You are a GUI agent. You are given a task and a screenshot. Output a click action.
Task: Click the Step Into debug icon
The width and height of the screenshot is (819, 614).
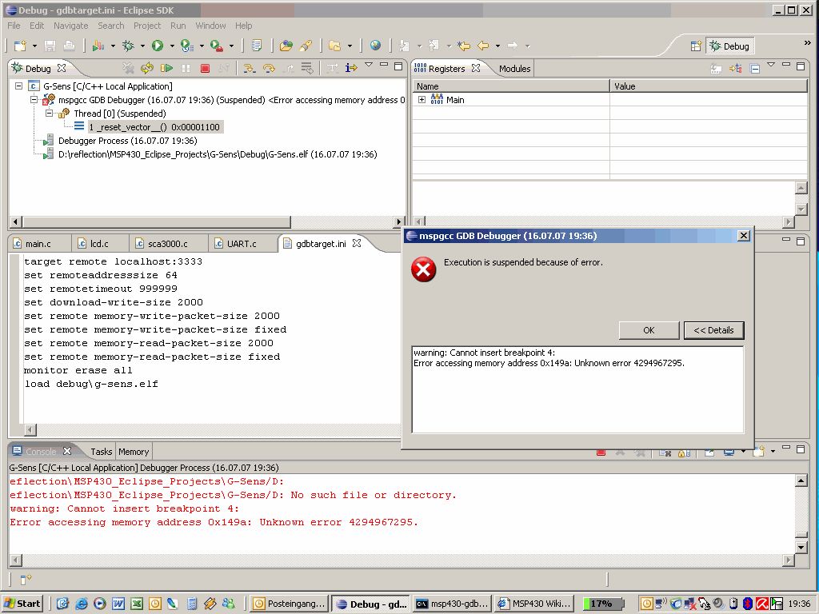[249, 69]
